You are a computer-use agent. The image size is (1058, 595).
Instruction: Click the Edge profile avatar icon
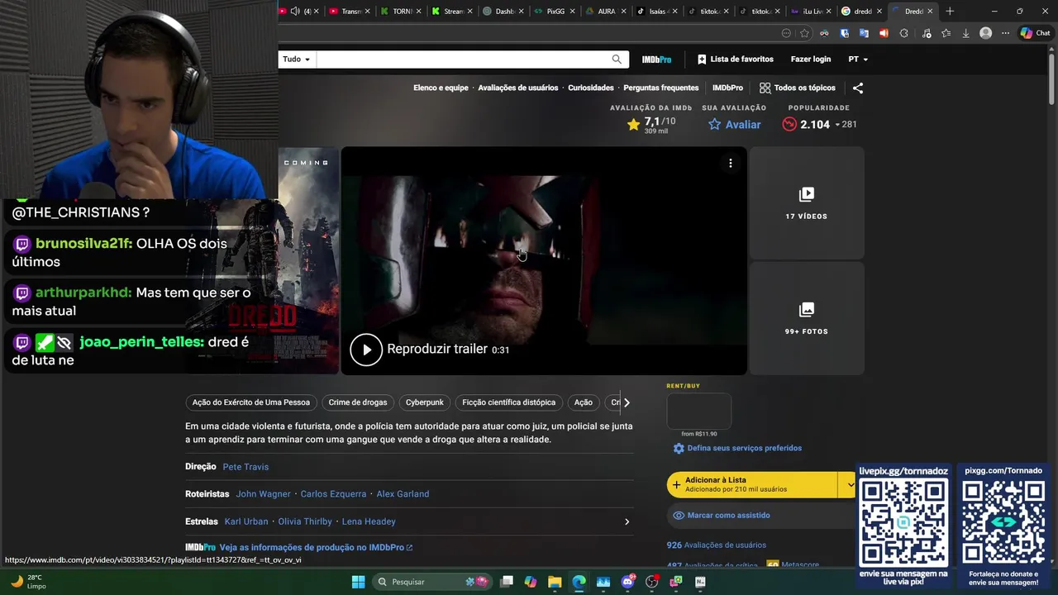click(985, 33)
